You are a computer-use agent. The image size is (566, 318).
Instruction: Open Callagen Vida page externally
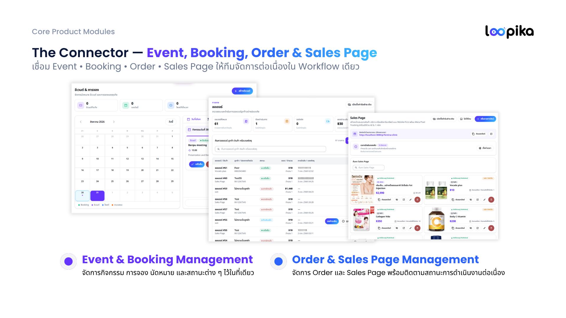(x=404, y=228)
